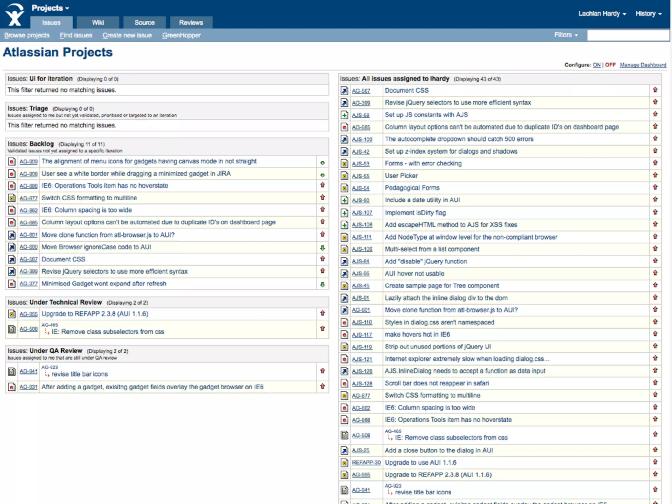This screenshot has width=672, height=504.
Task: Click sub-task icon beside AG-508 in Technical Review
Action: pyautogui.click(x=12, y=329)
